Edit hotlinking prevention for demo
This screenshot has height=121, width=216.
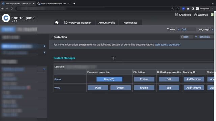[x=169, y=79]
